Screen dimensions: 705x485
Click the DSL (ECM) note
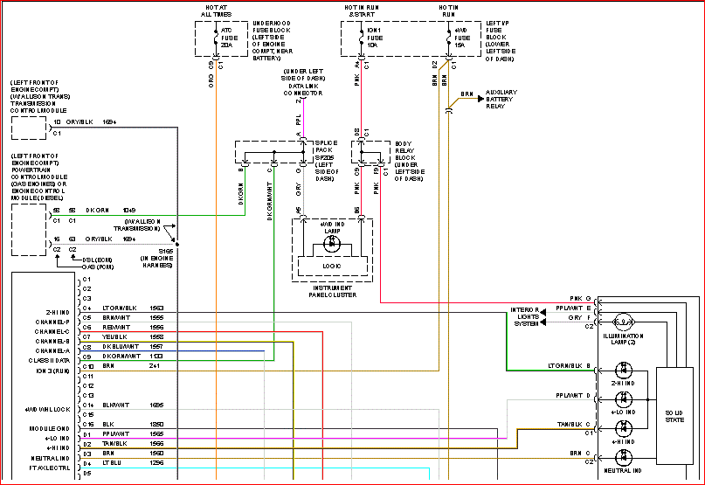pos(97,260)
